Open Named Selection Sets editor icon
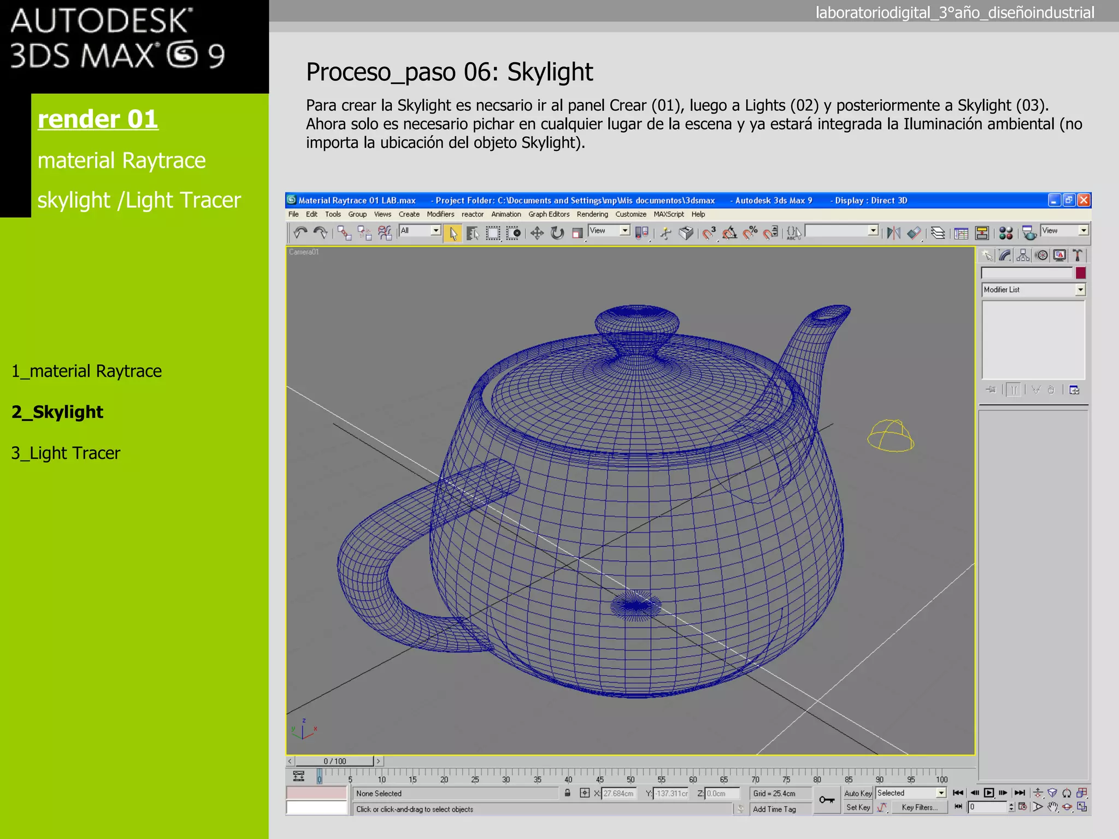The width and height of the screenshot is (1119, 839). pos(794,233)
